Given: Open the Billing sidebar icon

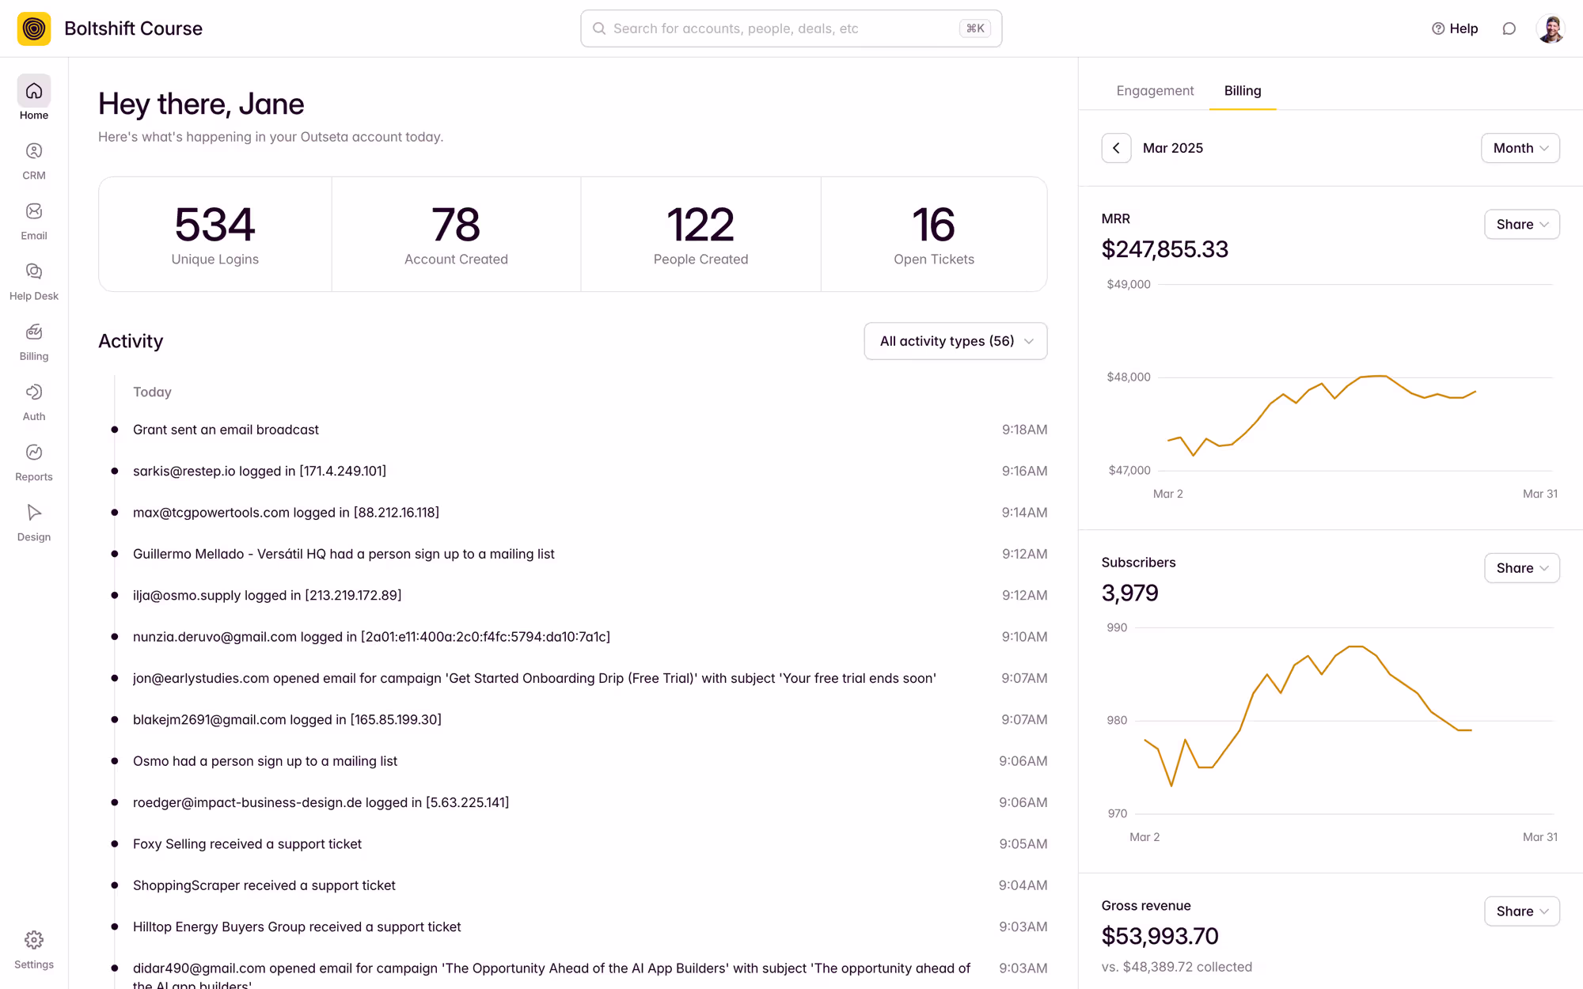Looking at the screenshot, I should click(x=34, y=332).
